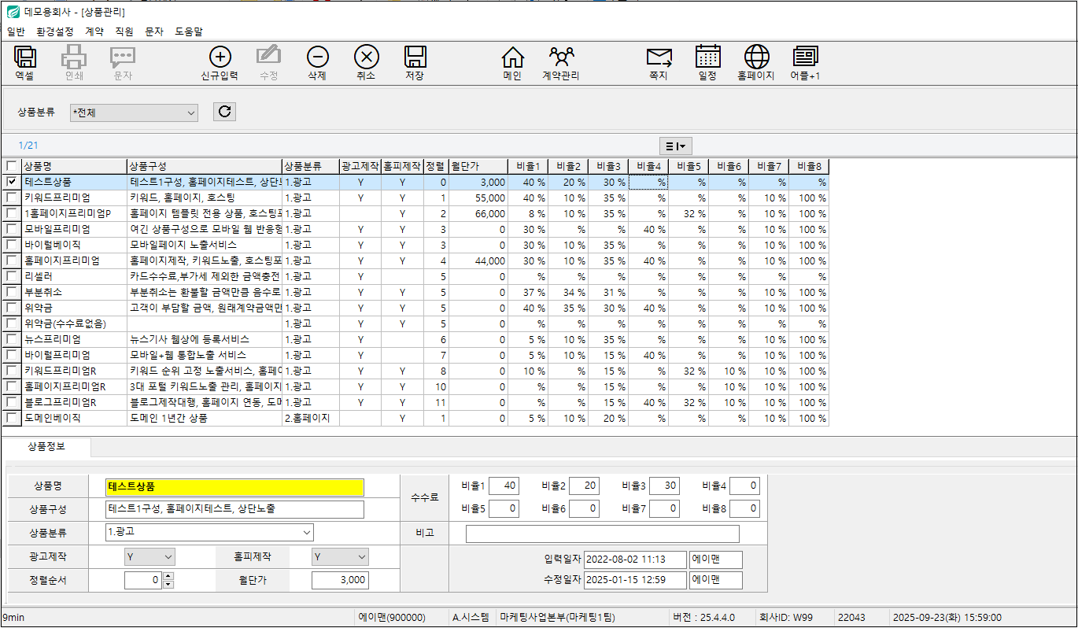The image size is (1078, 628).
Task: Open 계약관리 people icon
Action: click(561, 57)
